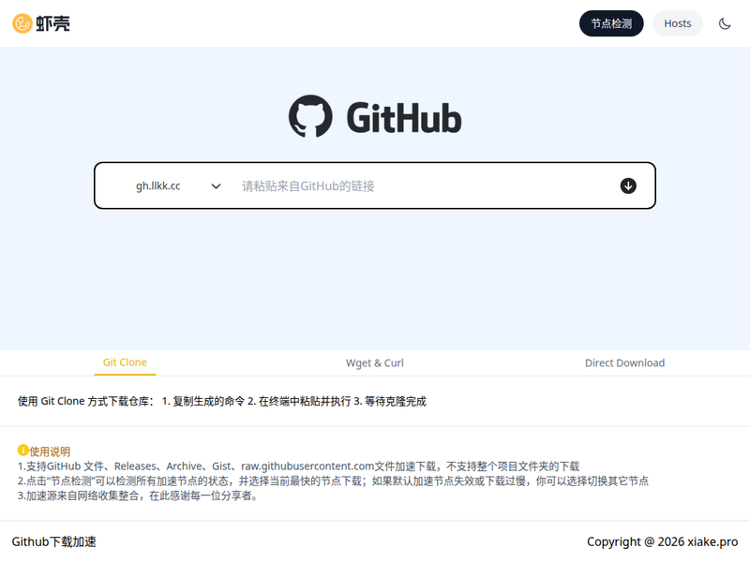Screen dimensions: 750x562
Task: Click line 1 about supported GitHub file types
Action: point(298,466)
